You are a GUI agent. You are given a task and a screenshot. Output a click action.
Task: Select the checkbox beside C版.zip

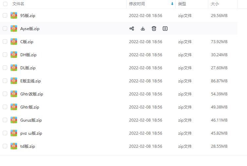click(x=5, y=41)
